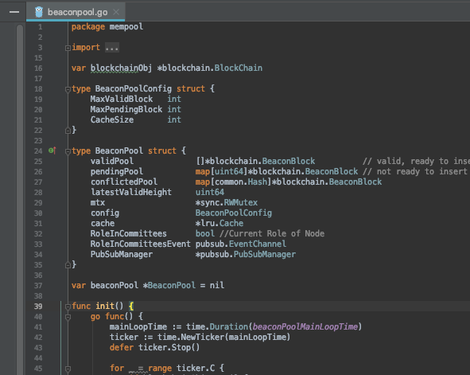This screenshot has width=470, height=375.
Task: Click the vertical scrollbar on the left panel
Action: [20, 198]
